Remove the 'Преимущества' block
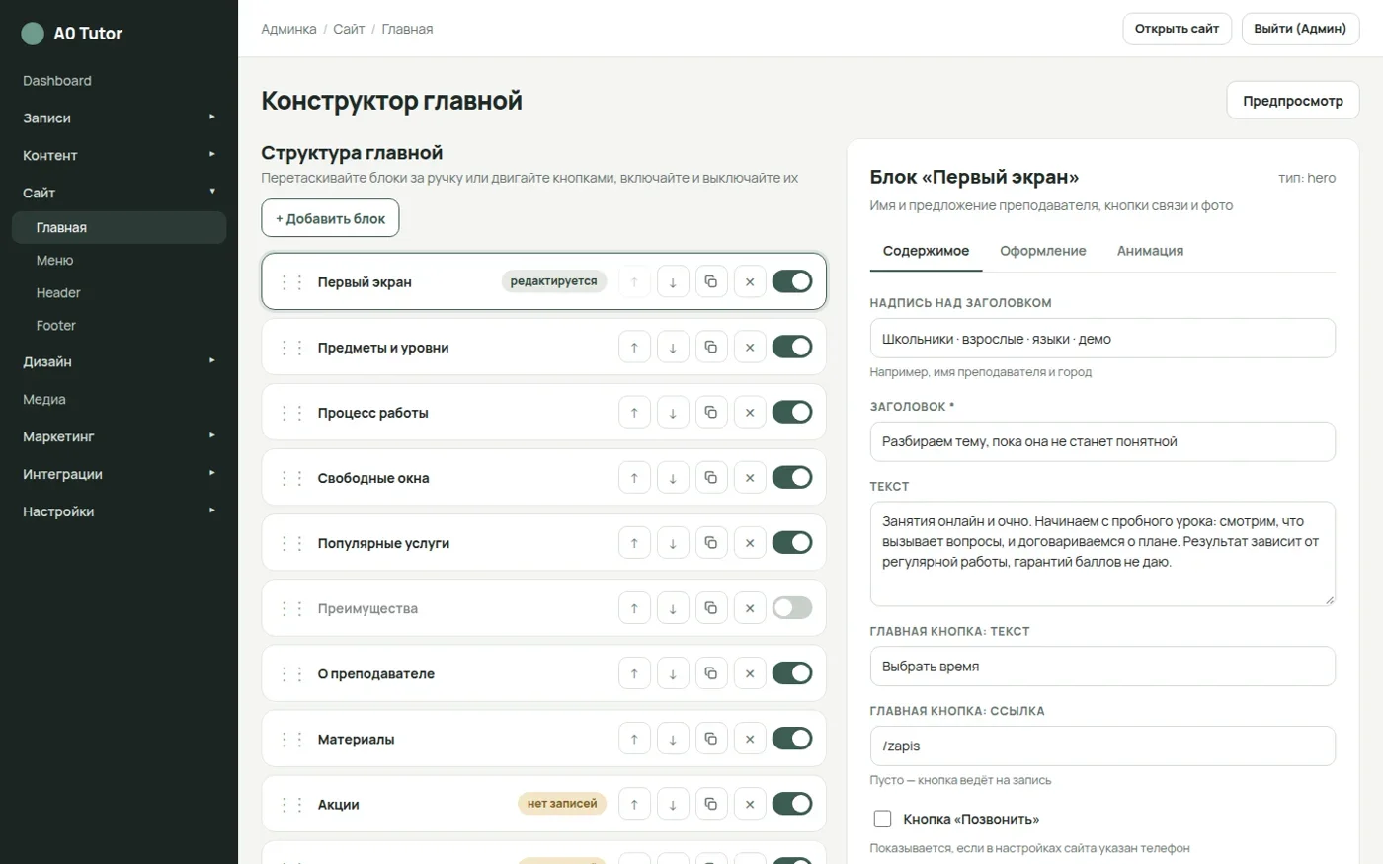The image size is (1383, 864). (x=750, y=608)
